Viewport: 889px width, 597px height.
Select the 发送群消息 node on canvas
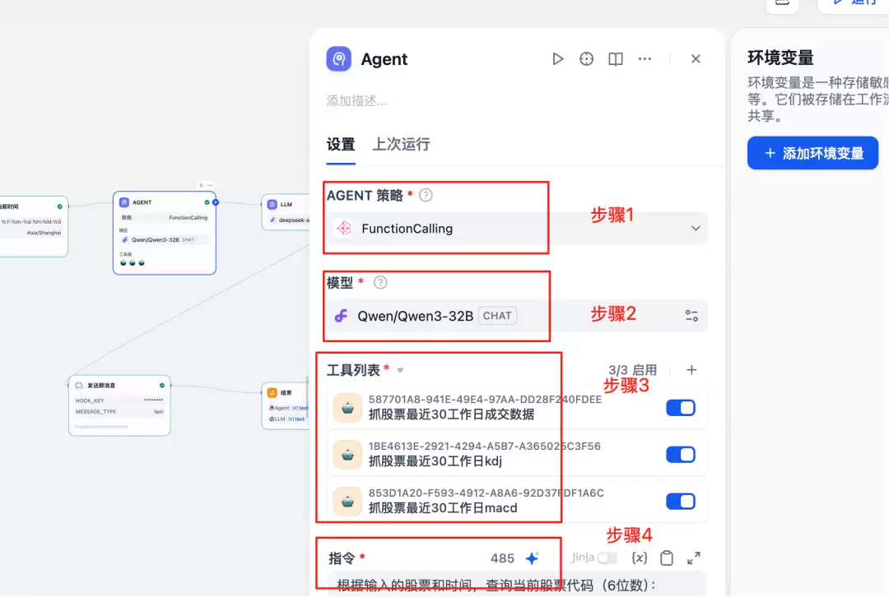119,405
